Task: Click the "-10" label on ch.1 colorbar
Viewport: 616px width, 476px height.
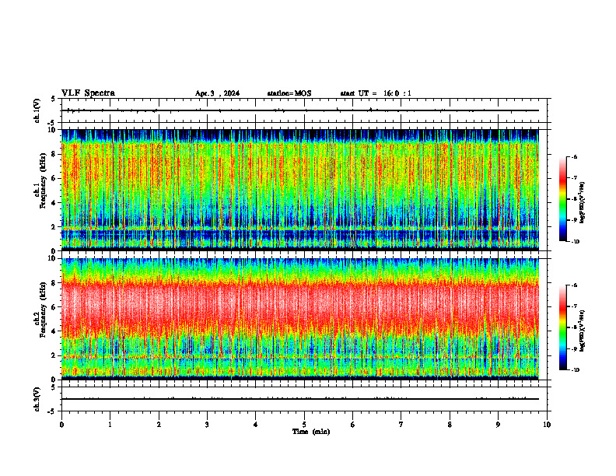Action: pos(576,242)
